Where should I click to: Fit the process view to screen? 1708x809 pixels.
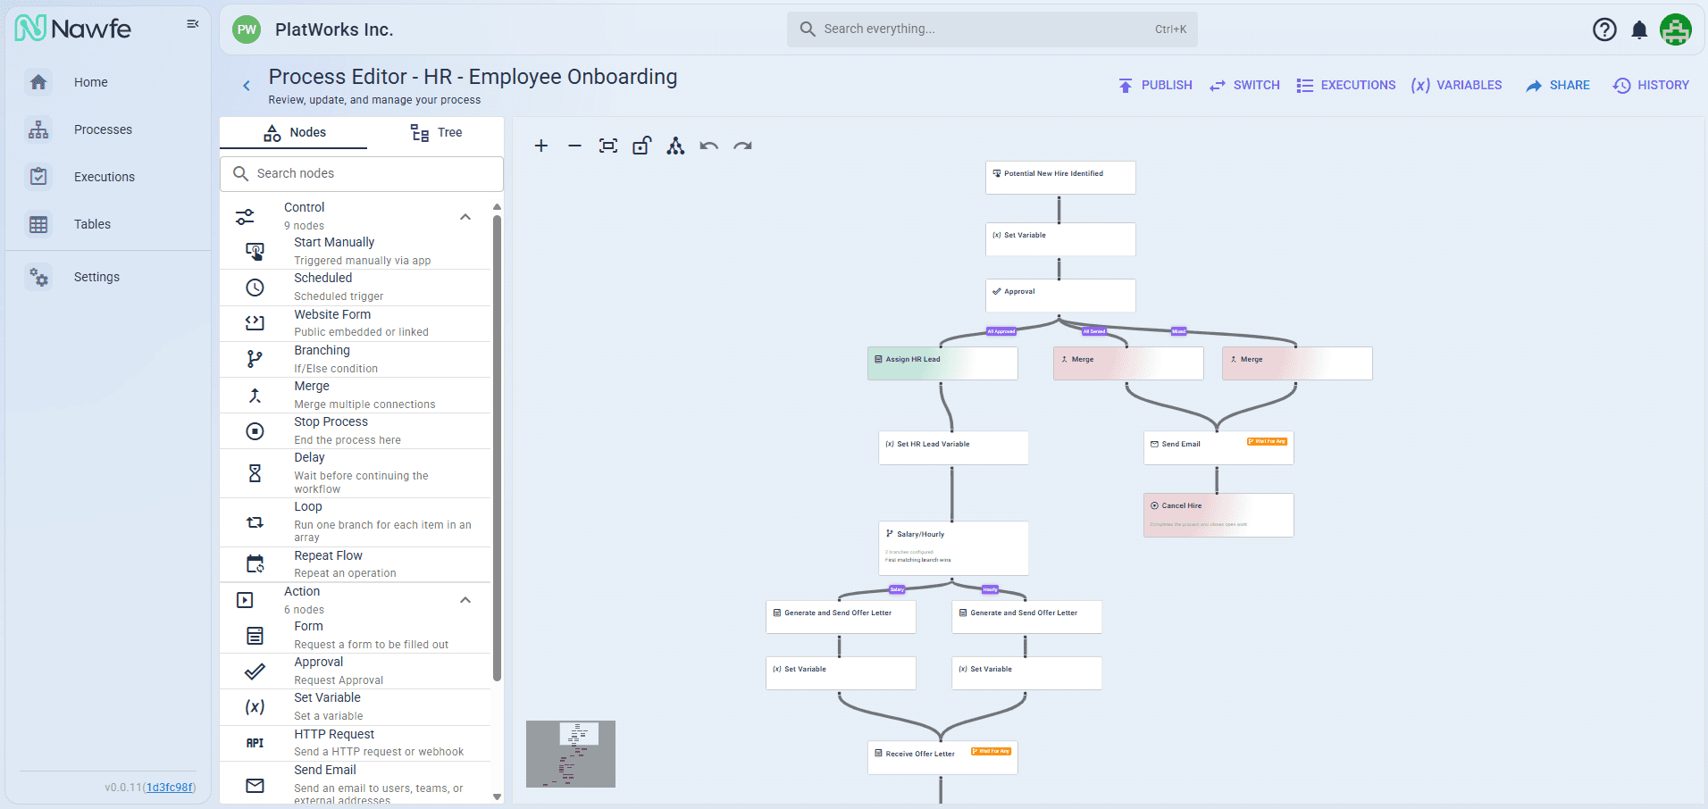pos(608,146)
